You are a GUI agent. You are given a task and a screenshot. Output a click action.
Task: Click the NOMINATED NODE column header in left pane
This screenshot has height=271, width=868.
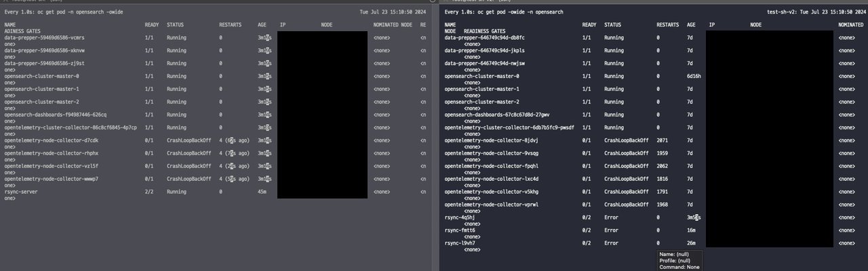pos(393,25)
